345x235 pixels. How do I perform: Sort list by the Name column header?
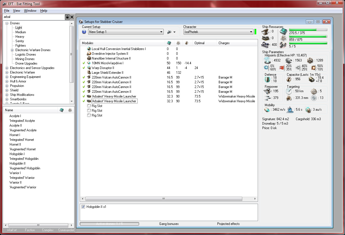pyautogui.click(x=31, y=110)
